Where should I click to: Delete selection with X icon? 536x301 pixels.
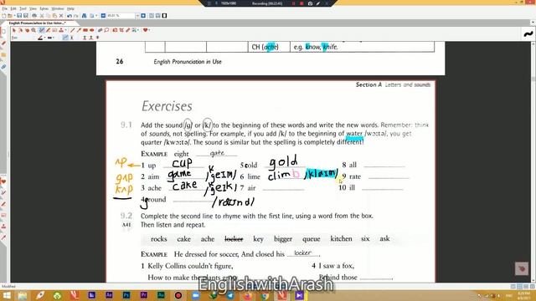click(61, 16)
